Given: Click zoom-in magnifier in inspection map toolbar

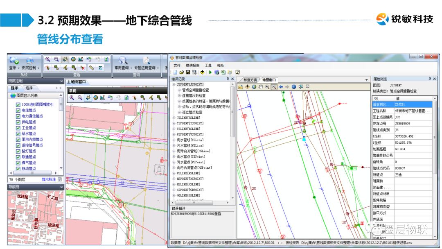Looking at the screenshot, I should tap(267, 87).
